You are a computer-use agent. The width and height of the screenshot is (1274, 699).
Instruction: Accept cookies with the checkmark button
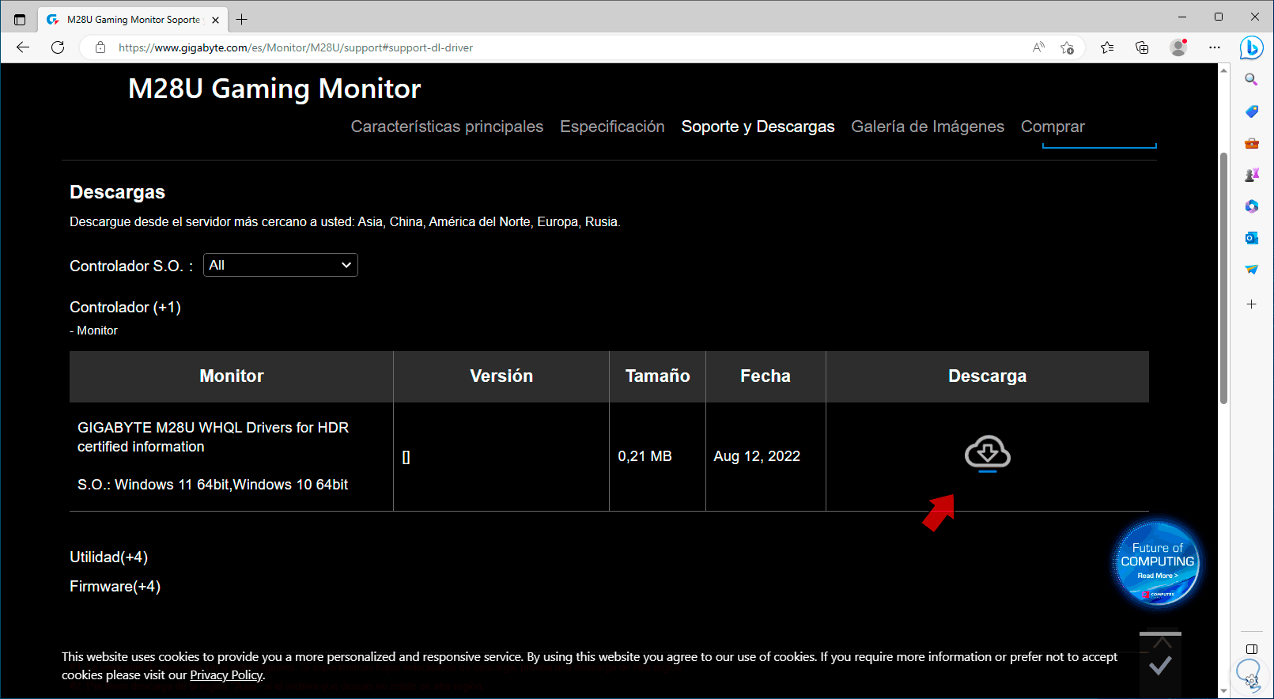pos(1160,665)
